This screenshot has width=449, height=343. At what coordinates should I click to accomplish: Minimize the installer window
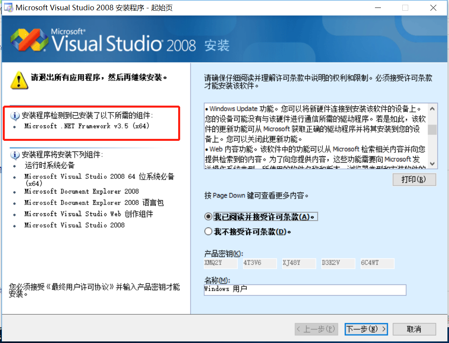[x=378, y=8]
